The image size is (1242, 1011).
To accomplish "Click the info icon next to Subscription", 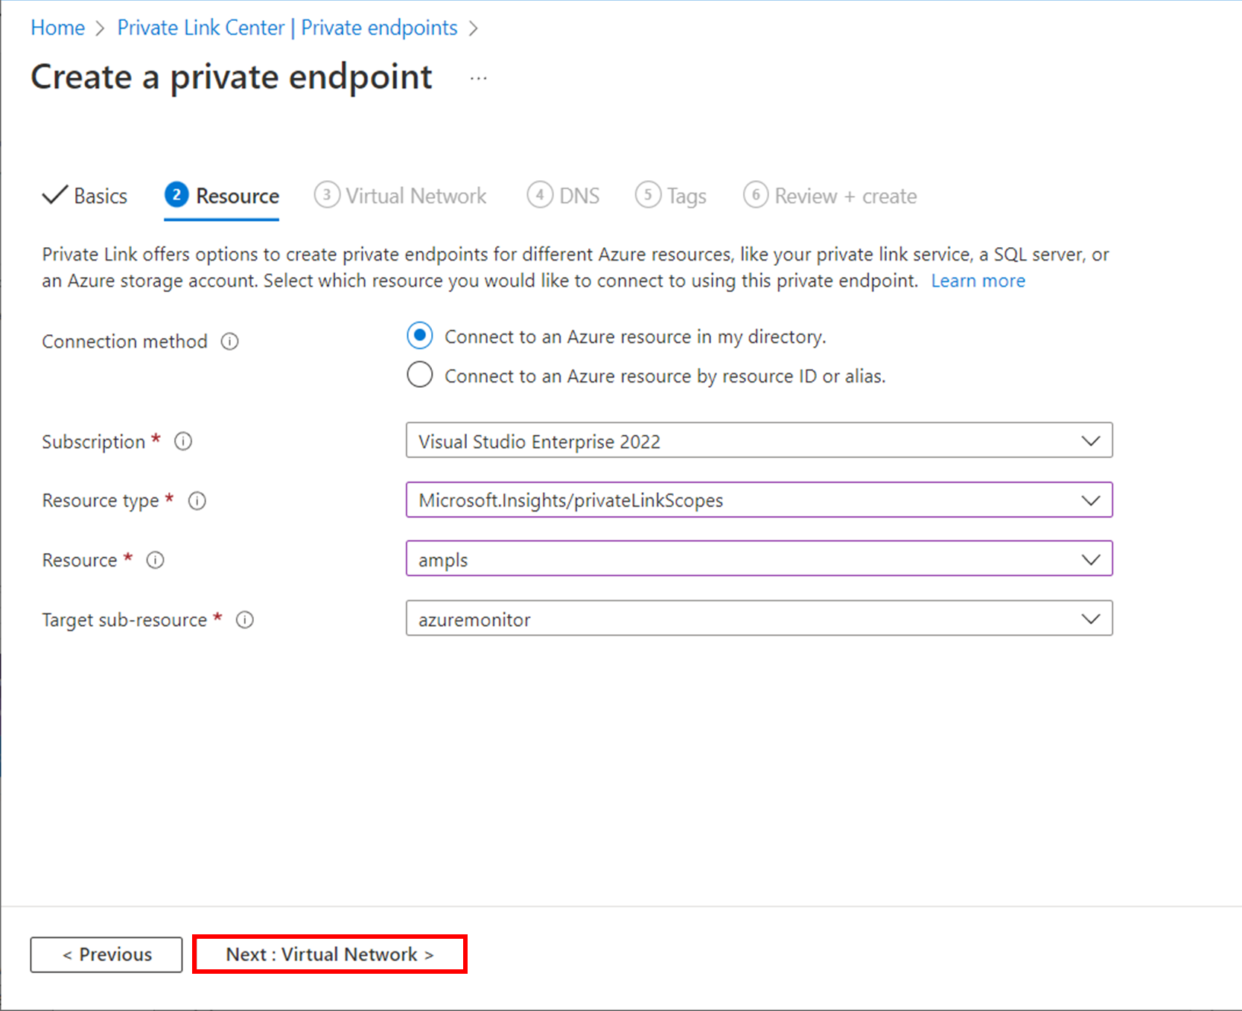I will [x=183, y=441].
